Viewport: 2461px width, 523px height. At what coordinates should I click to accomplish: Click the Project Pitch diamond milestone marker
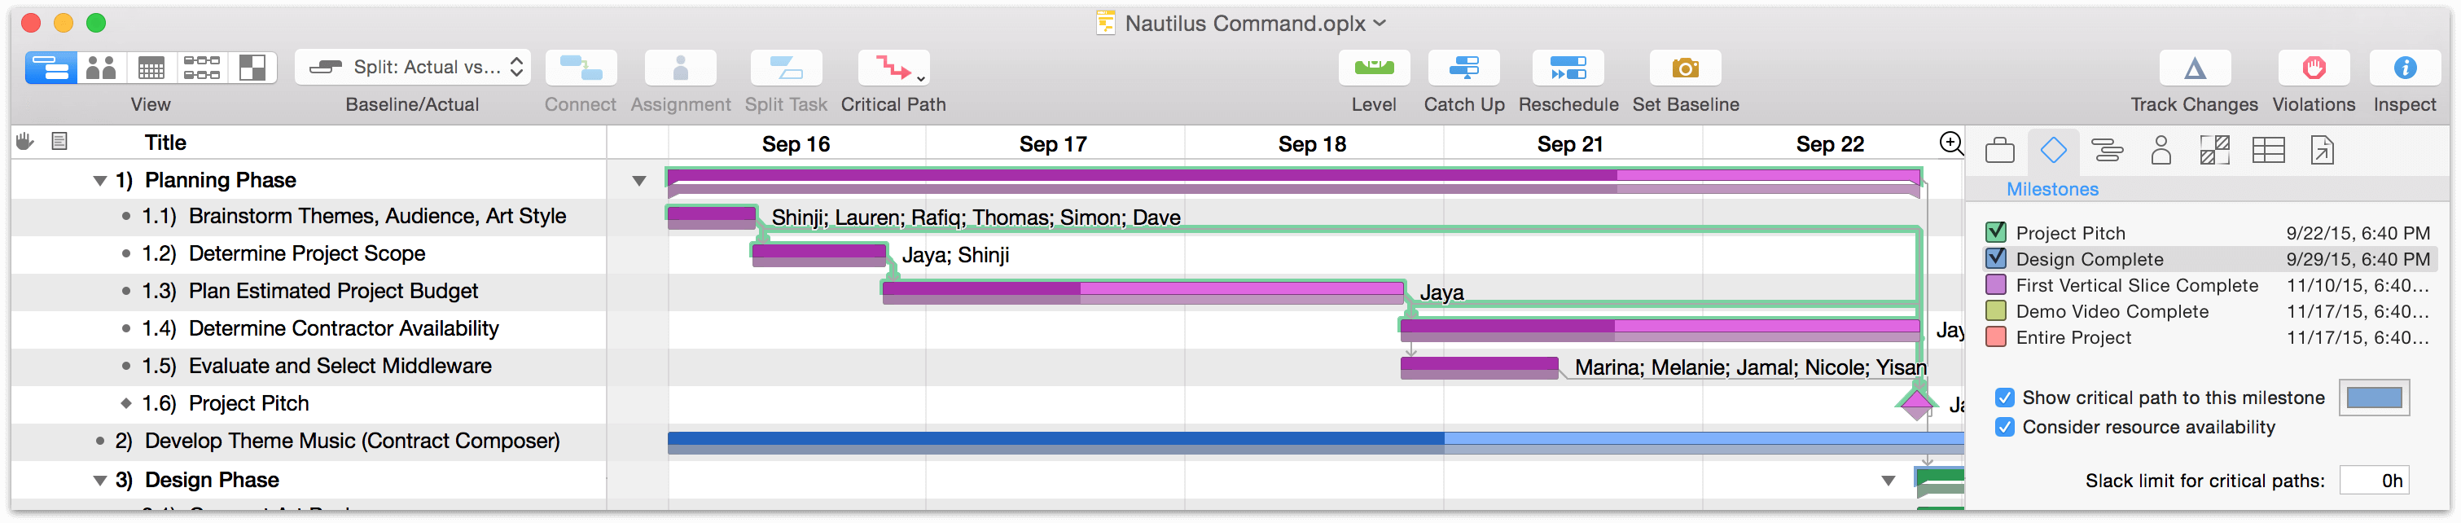pyautogui.click(x=1915, y=403)
